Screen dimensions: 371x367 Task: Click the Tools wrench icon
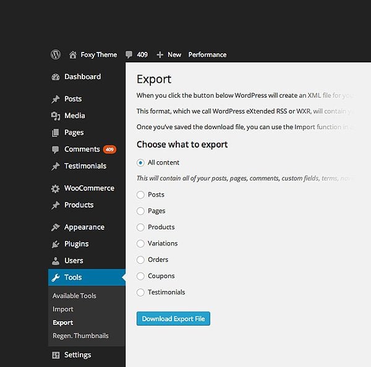[x=56, y=277]
